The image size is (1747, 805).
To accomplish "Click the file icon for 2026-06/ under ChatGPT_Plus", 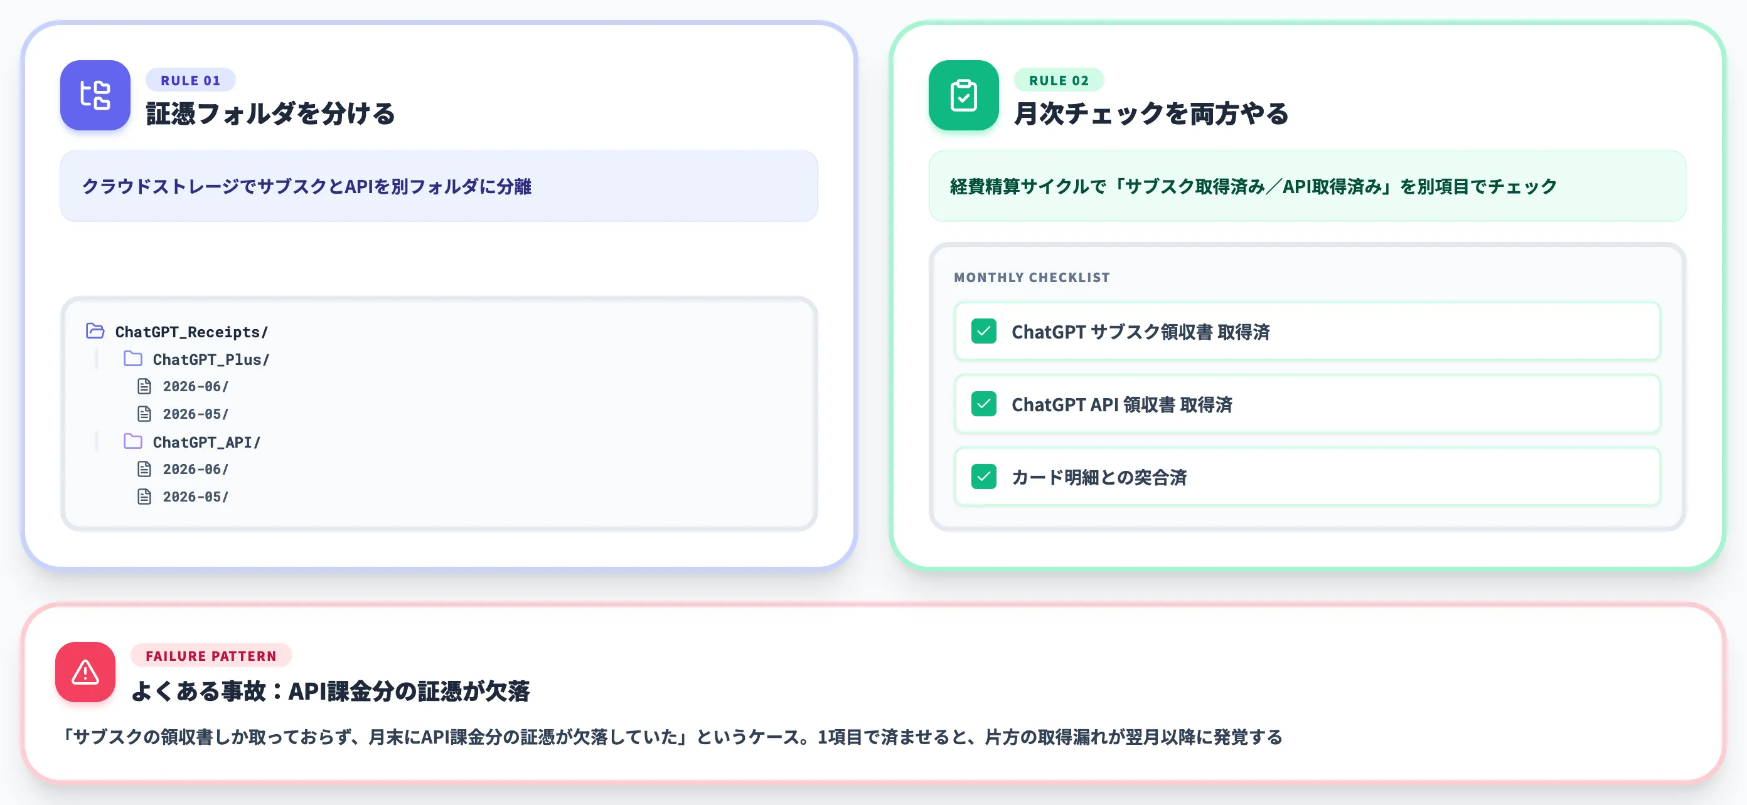I will (144, 386).
